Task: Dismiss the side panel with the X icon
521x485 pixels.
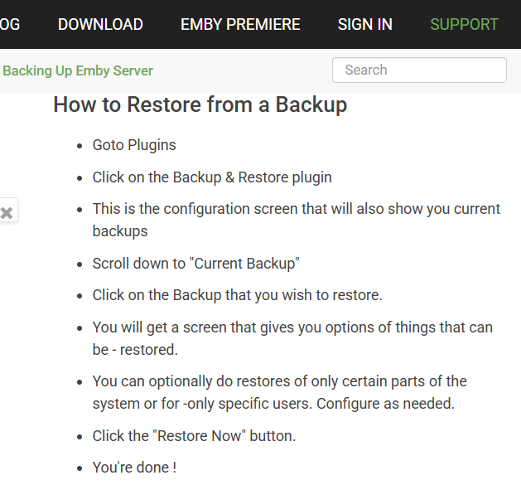Action: point(7,212)
